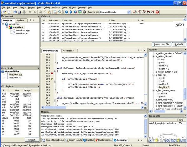The width and height of the screenshot is (187, 147).
Task: Click the Run blue arrow icon
Action: [x=71, y=12]
